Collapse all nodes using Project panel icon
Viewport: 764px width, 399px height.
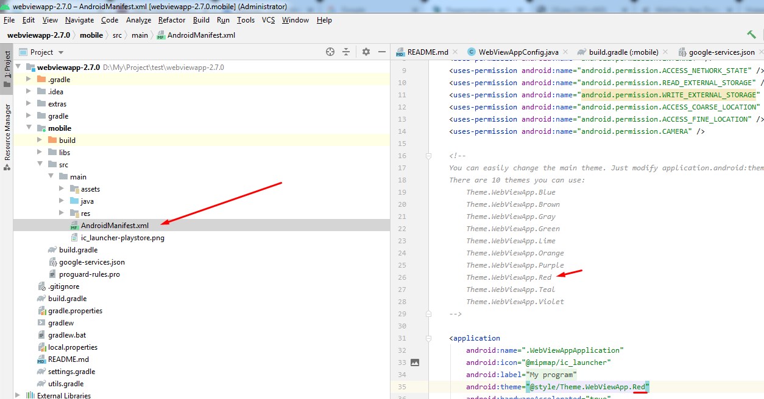[346, 52]
